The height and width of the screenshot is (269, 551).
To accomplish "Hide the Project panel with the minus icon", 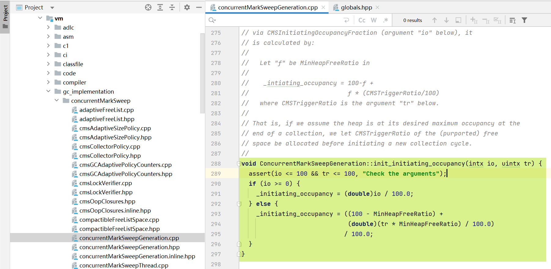I will [199, 8].
